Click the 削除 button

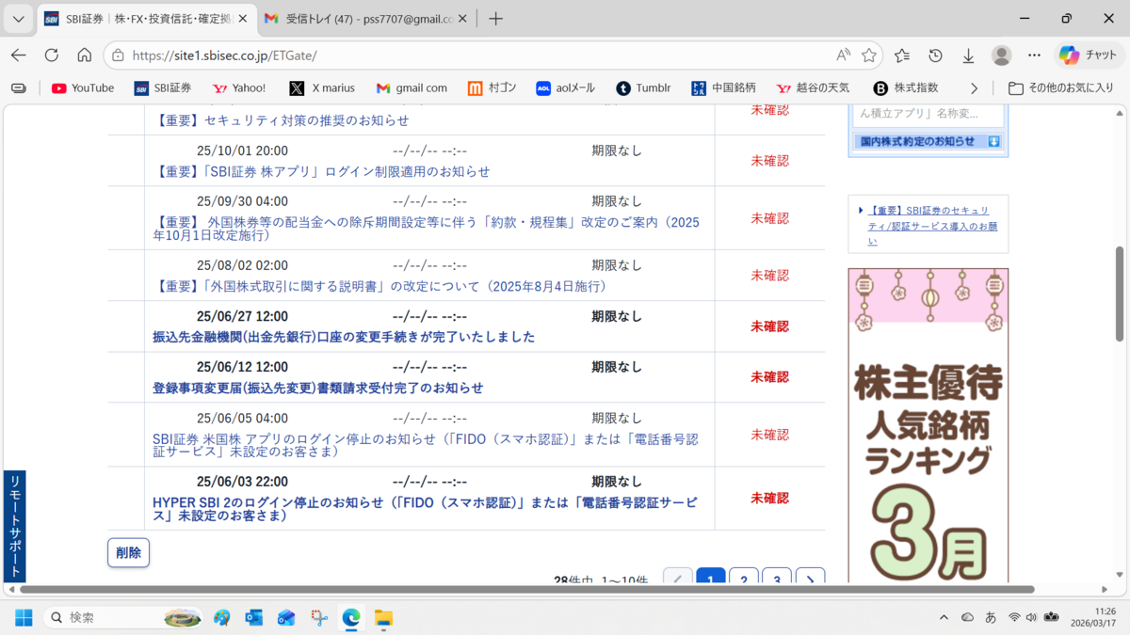click(128, 552)
